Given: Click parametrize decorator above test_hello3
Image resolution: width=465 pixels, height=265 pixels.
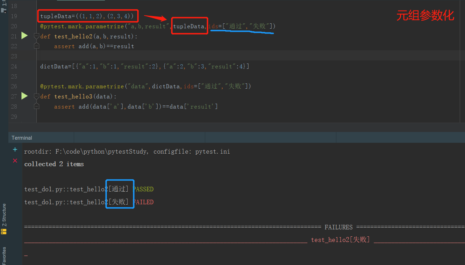Looking at the screenshot, I should (x=145, y=86).
